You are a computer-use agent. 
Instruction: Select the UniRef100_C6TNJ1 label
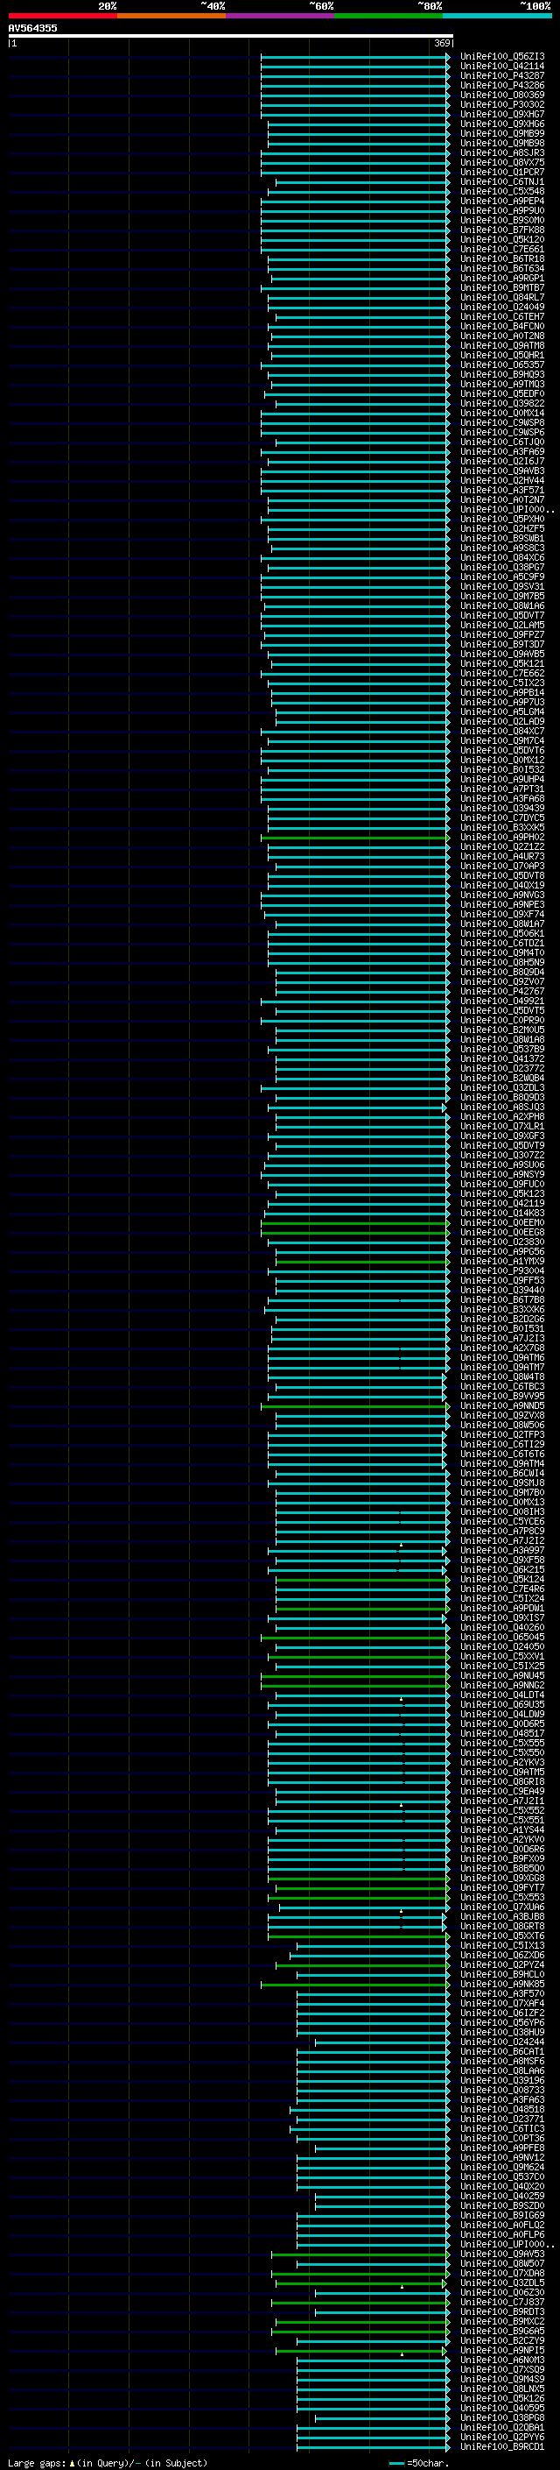click(x=502, y=181)
